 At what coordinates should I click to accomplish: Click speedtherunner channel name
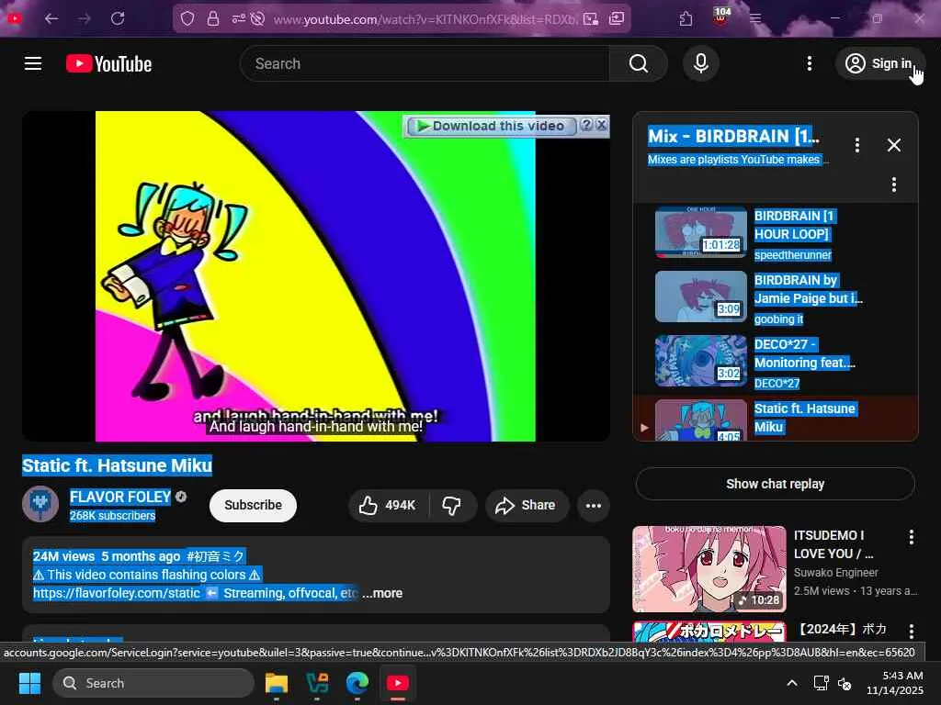tap(792, 255)
